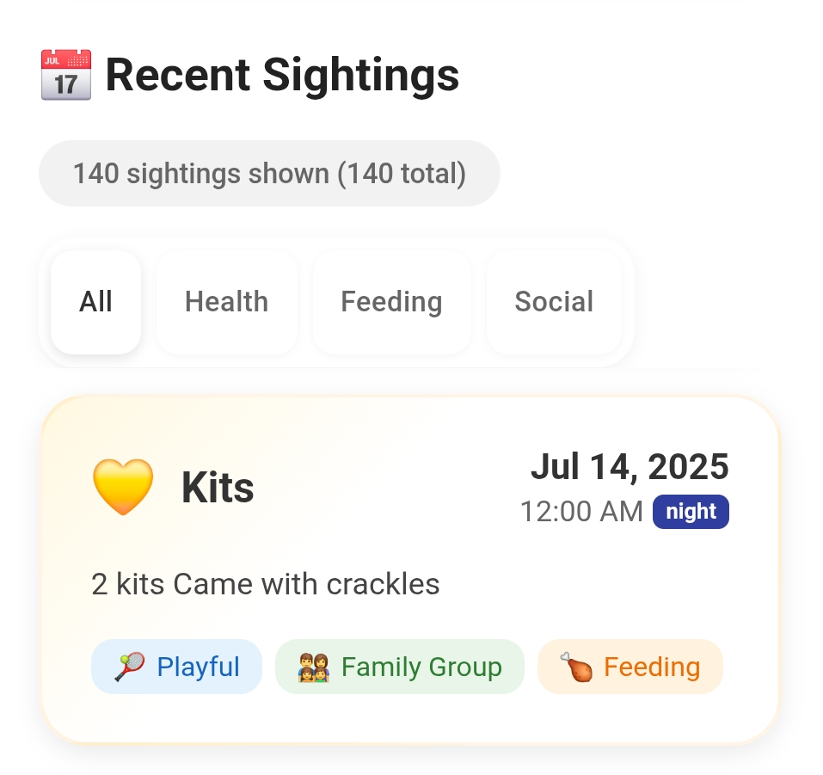Open the Kits sighting title
Viewport: 823px width, 775px height.
tap(218, 488)
